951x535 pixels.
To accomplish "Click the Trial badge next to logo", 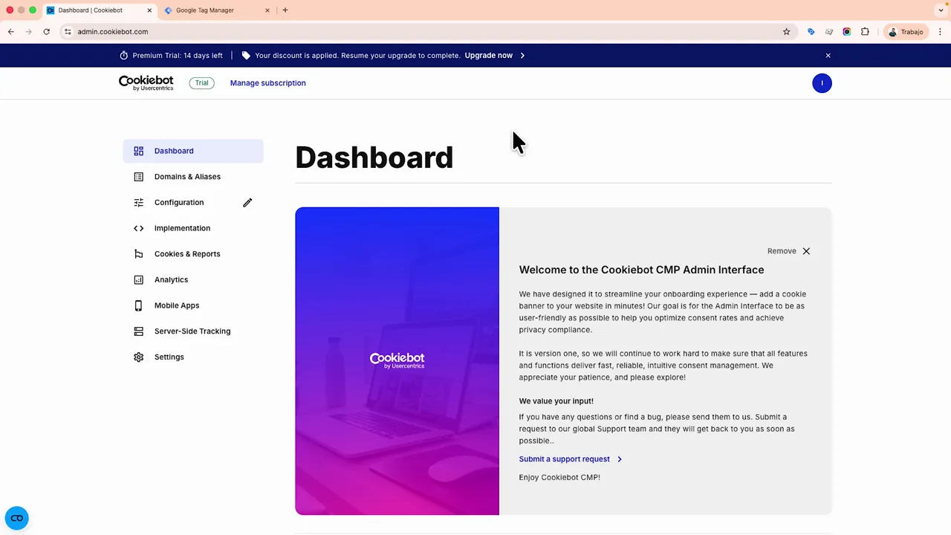I will (x=201, y=83).
